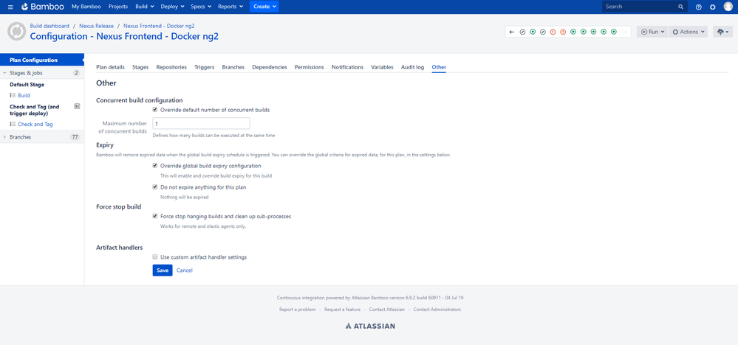Open the Specs dropdown menu
This screenshot has width=738, height=345.
click(201, 7)
